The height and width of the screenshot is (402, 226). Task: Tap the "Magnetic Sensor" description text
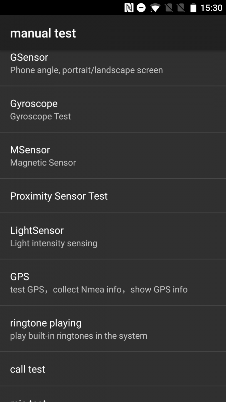(43, 163)
